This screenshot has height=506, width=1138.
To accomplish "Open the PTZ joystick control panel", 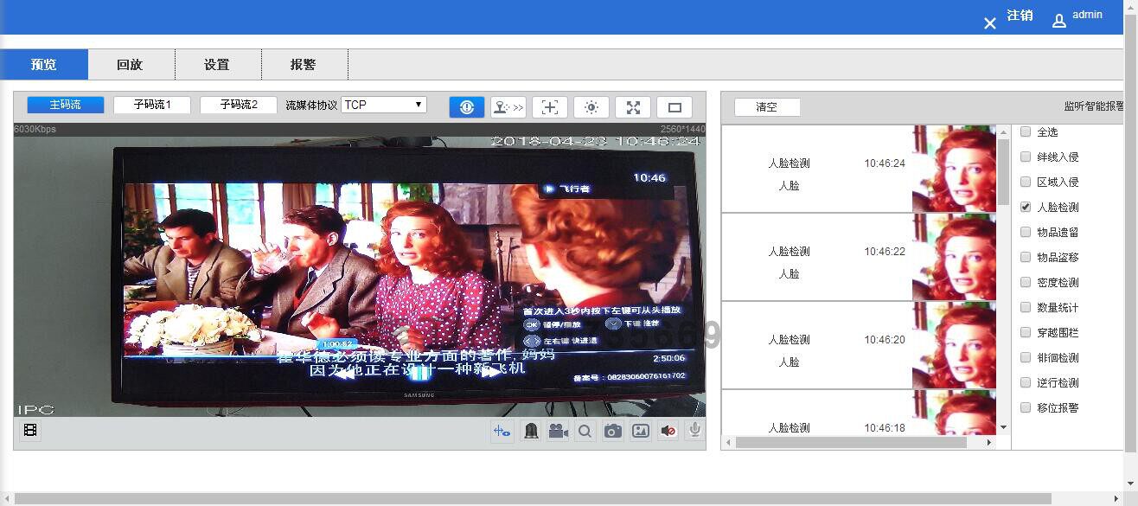I will [x=508, y=107].
